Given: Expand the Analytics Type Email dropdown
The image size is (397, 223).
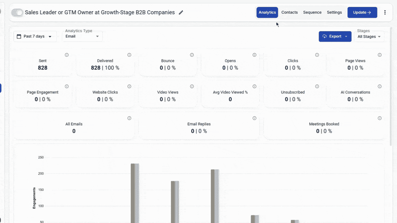Looking at the screenshot, I should pyautogui.click(x=82, y=36).
